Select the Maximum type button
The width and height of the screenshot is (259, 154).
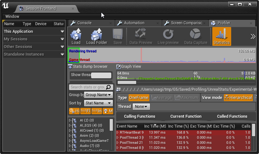click(x=186, y=98)
